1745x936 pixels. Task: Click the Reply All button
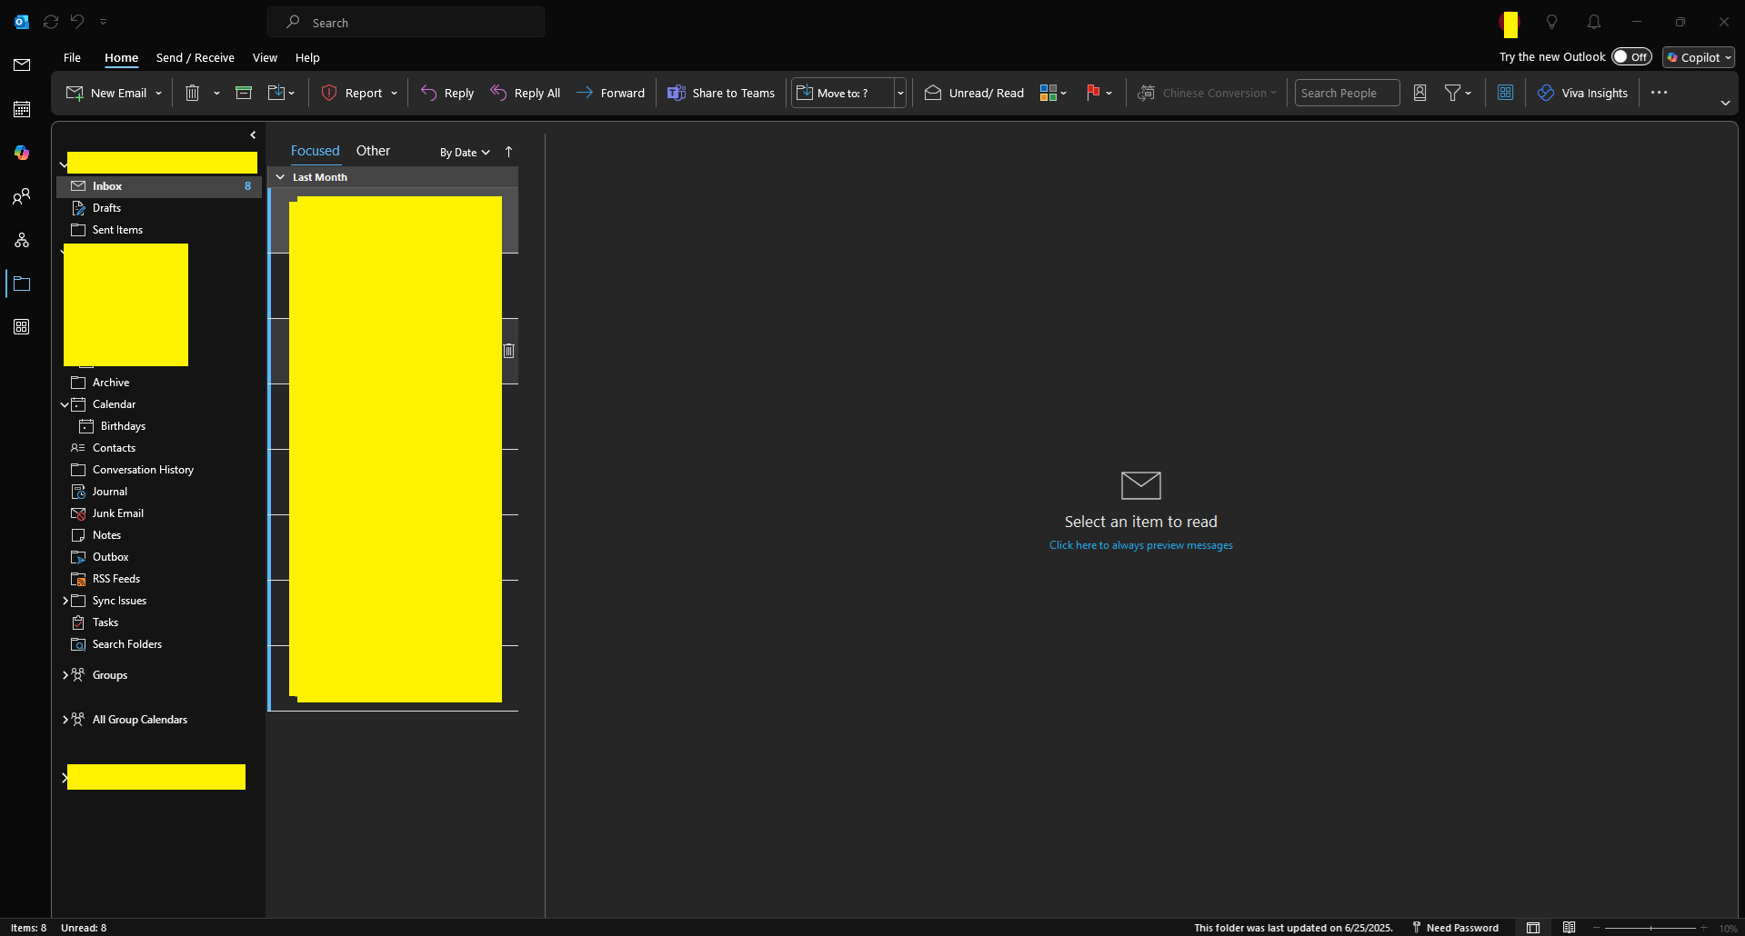point(525,93)
